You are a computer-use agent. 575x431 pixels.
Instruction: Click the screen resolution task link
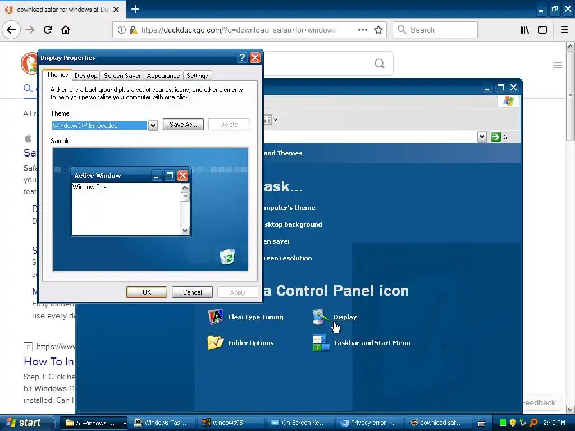pos(287,258)
